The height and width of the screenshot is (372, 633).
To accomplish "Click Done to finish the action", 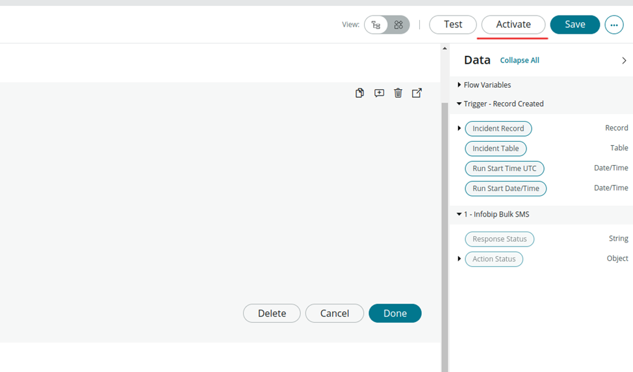I will click(x=394, y=313).
